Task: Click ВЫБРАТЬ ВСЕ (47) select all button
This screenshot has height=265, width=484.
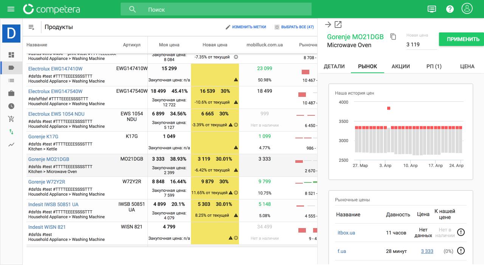Action: [294, 27]
